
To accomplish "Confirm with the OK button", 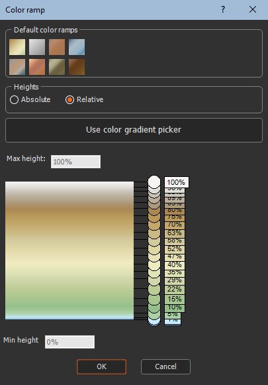I will tap(101, 366).
